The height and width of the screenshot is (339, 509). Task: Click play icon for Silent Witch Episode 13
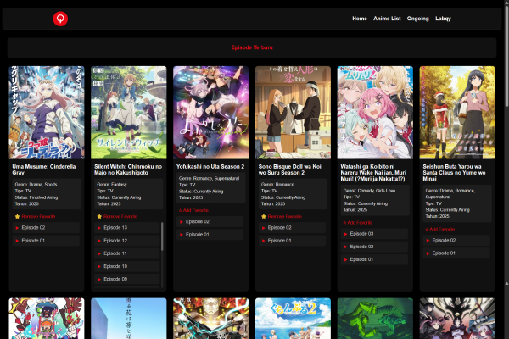coord(99,228)
